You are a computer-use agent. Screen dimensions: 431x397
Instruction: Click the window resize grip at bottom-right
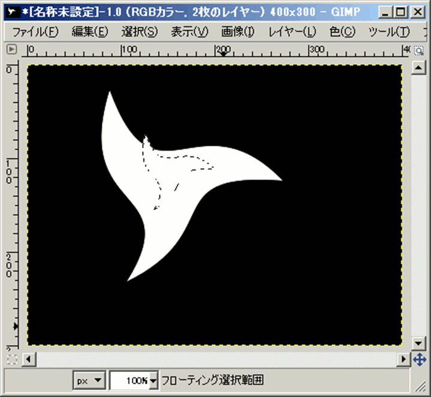(x=422, y=387)
